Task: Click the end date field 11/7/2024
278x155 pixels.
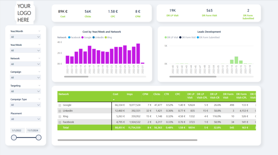Action: [33, 130]
